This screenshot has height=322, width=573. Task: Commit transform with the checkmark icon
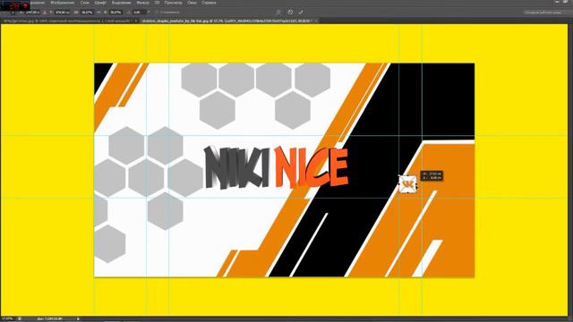tap(301, 12)
